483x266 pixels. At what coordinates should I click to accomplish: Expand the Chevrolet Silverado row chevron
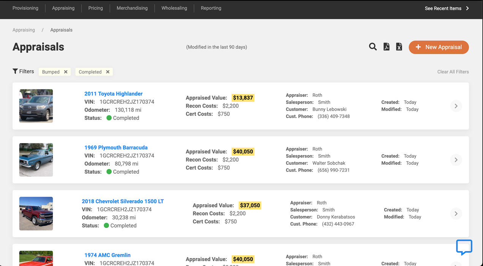tap(456, 214)
